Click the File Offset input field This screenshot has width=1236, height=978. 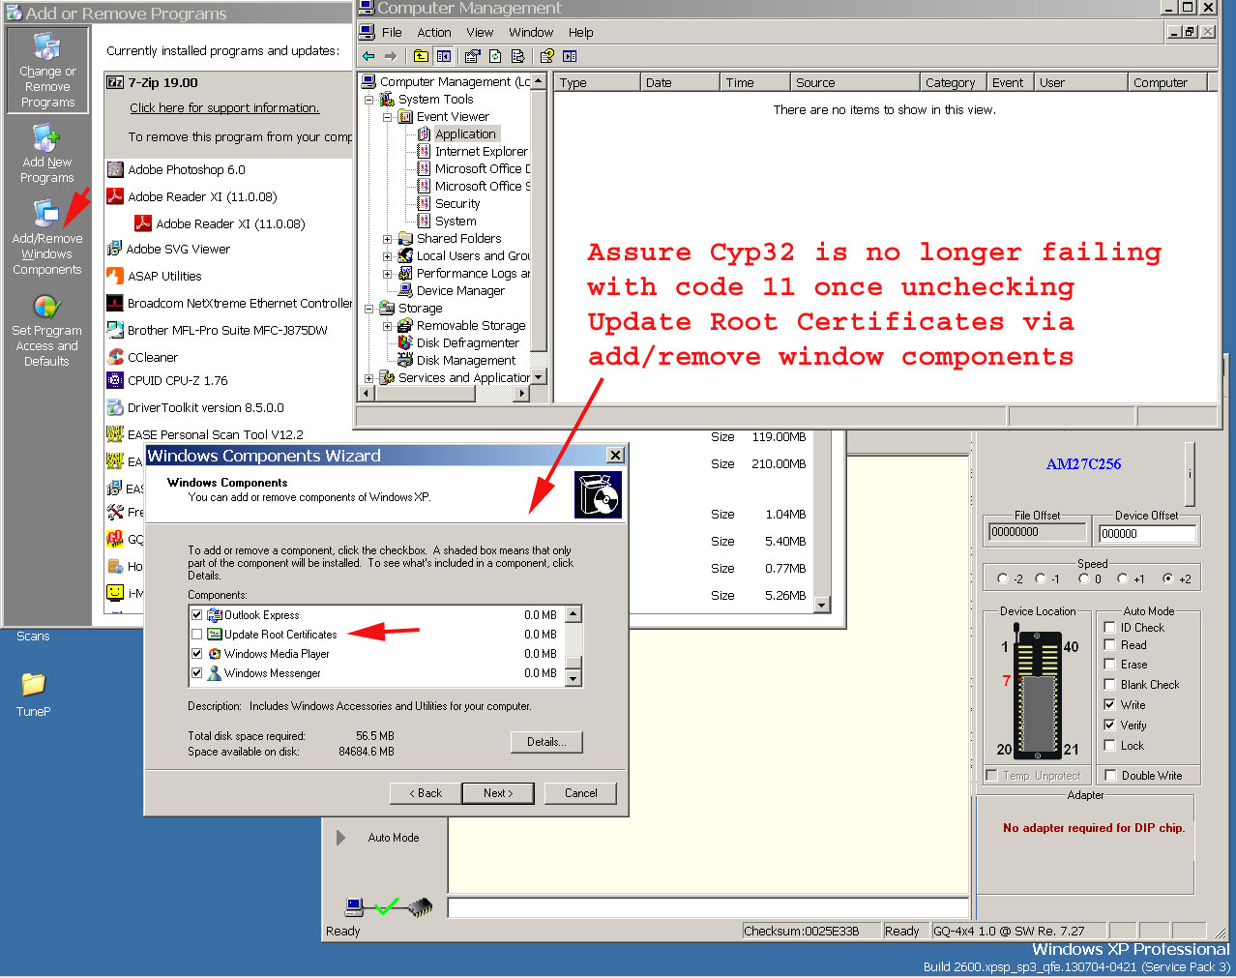(1037, 532)
